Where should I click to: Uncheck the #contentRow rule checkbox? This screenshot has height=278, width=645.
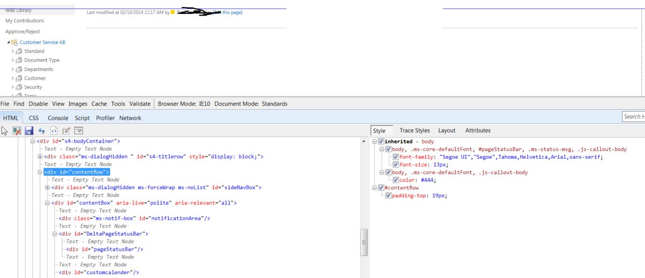[381, 188]
